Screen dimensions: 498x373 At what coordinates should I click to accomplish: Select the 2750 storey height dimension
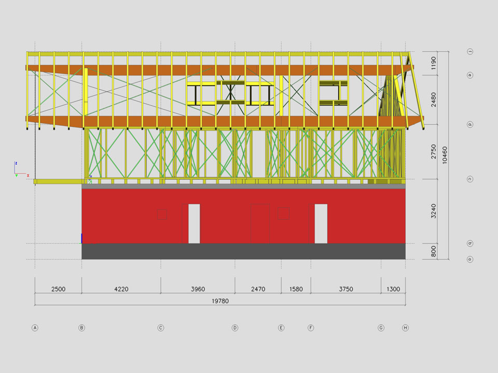[x=434, y=152]
